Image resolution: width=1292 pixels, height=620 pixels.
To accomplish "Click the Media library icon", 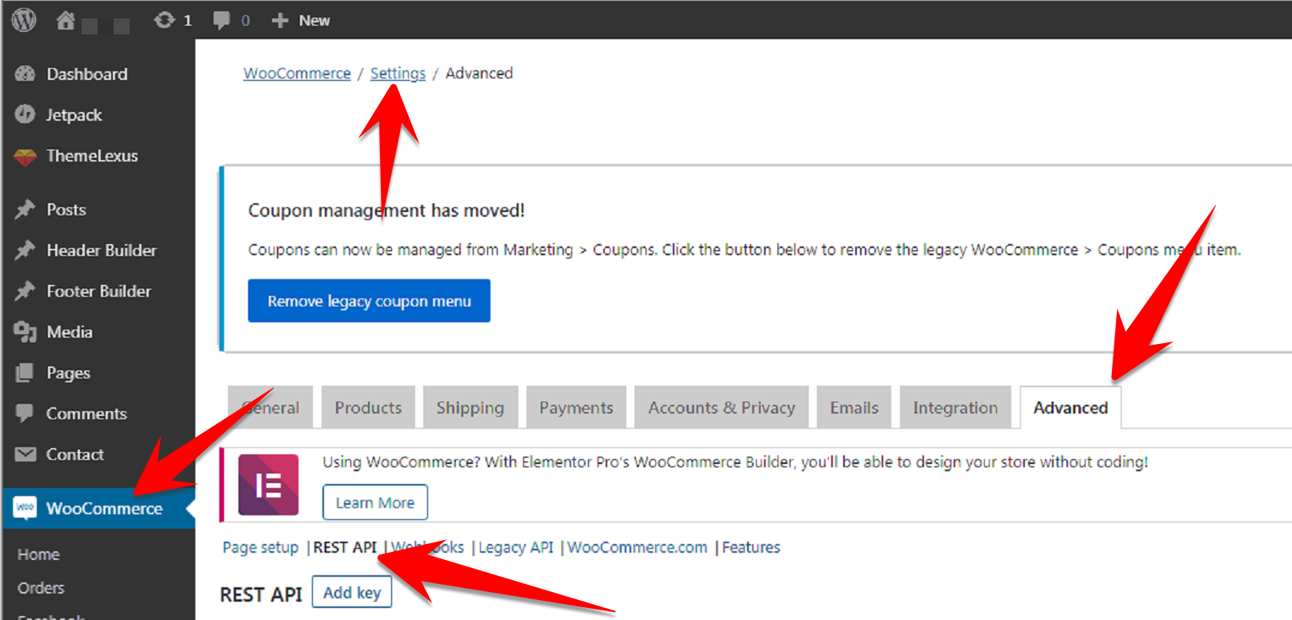I will pyautogui.click(x=26, y=332).
